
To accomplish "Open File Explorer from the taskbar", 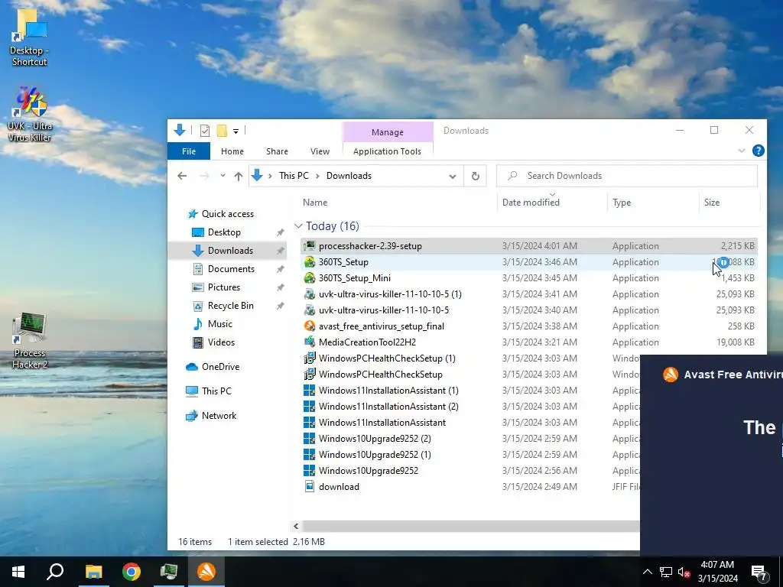I will [93, 572].
